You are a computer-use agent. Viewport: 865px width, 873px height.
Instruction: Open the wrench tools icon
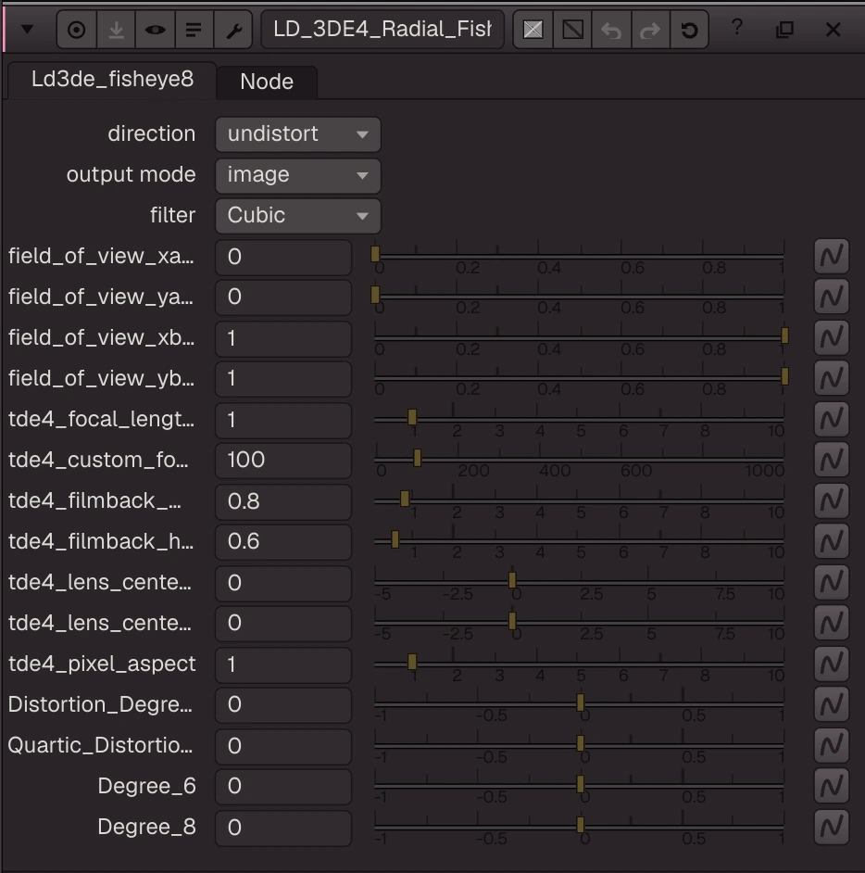click(233, 30)
